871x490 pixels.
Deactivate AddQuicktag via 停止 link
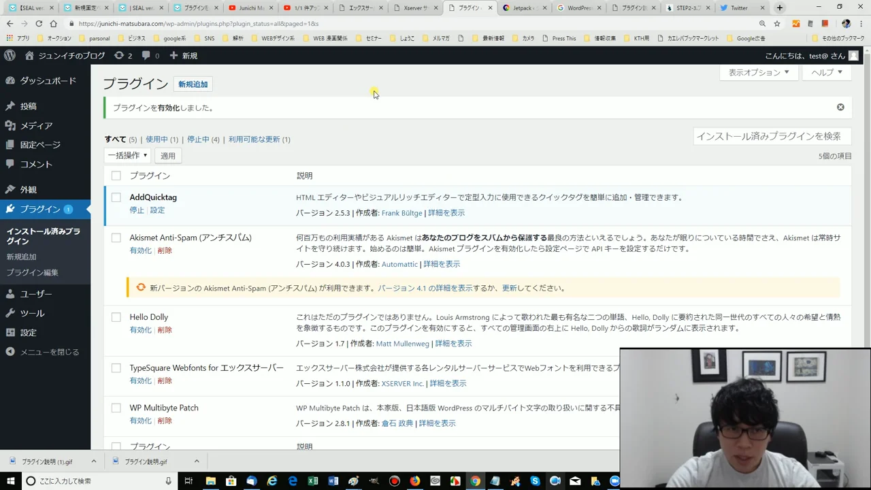pos(137,210)
